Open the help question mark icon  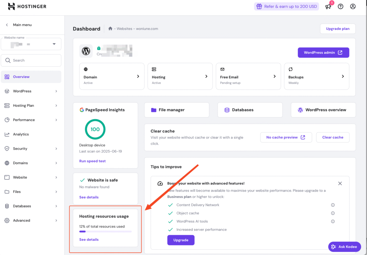(340, 6)
